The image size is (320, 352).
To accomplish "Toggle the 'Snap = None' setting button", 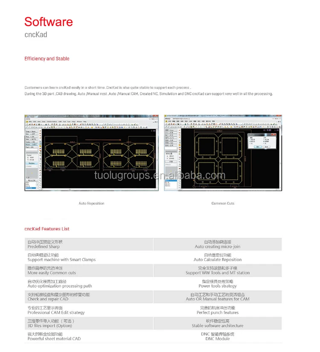I will tap(32, 132).
